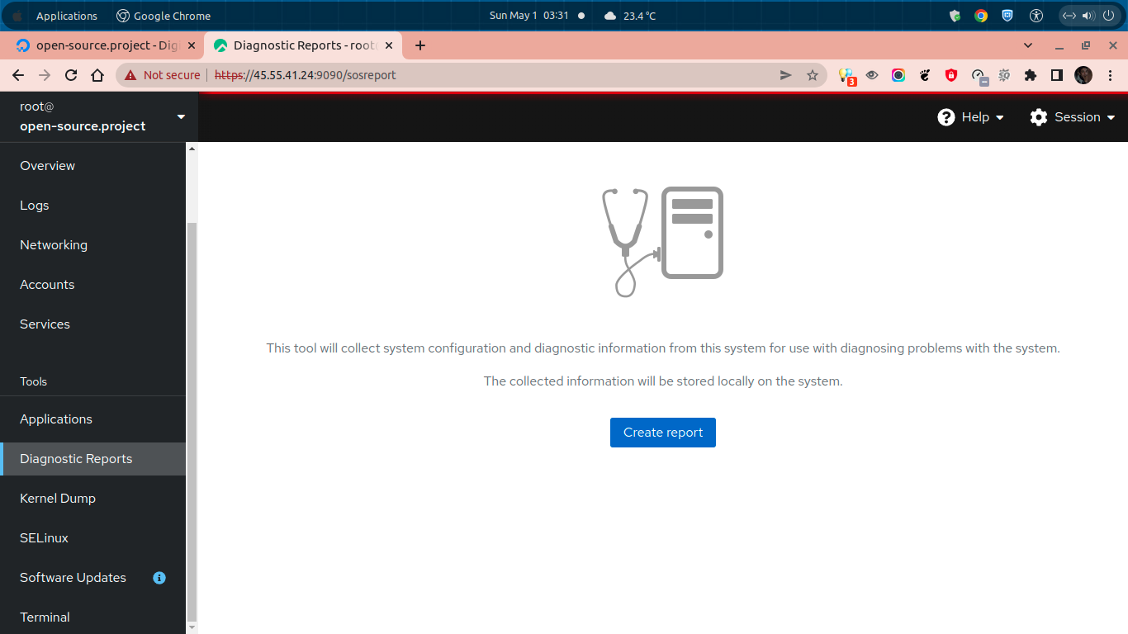Close the Diagnostic Reports browser tab

[389, 45]
